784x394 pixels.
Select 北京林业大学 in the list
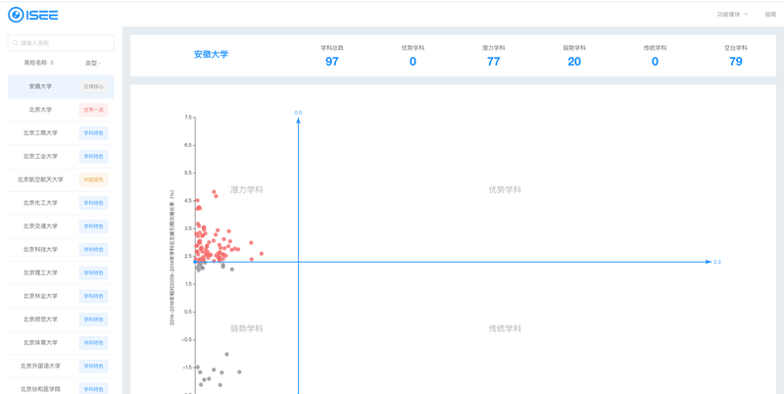61,296
